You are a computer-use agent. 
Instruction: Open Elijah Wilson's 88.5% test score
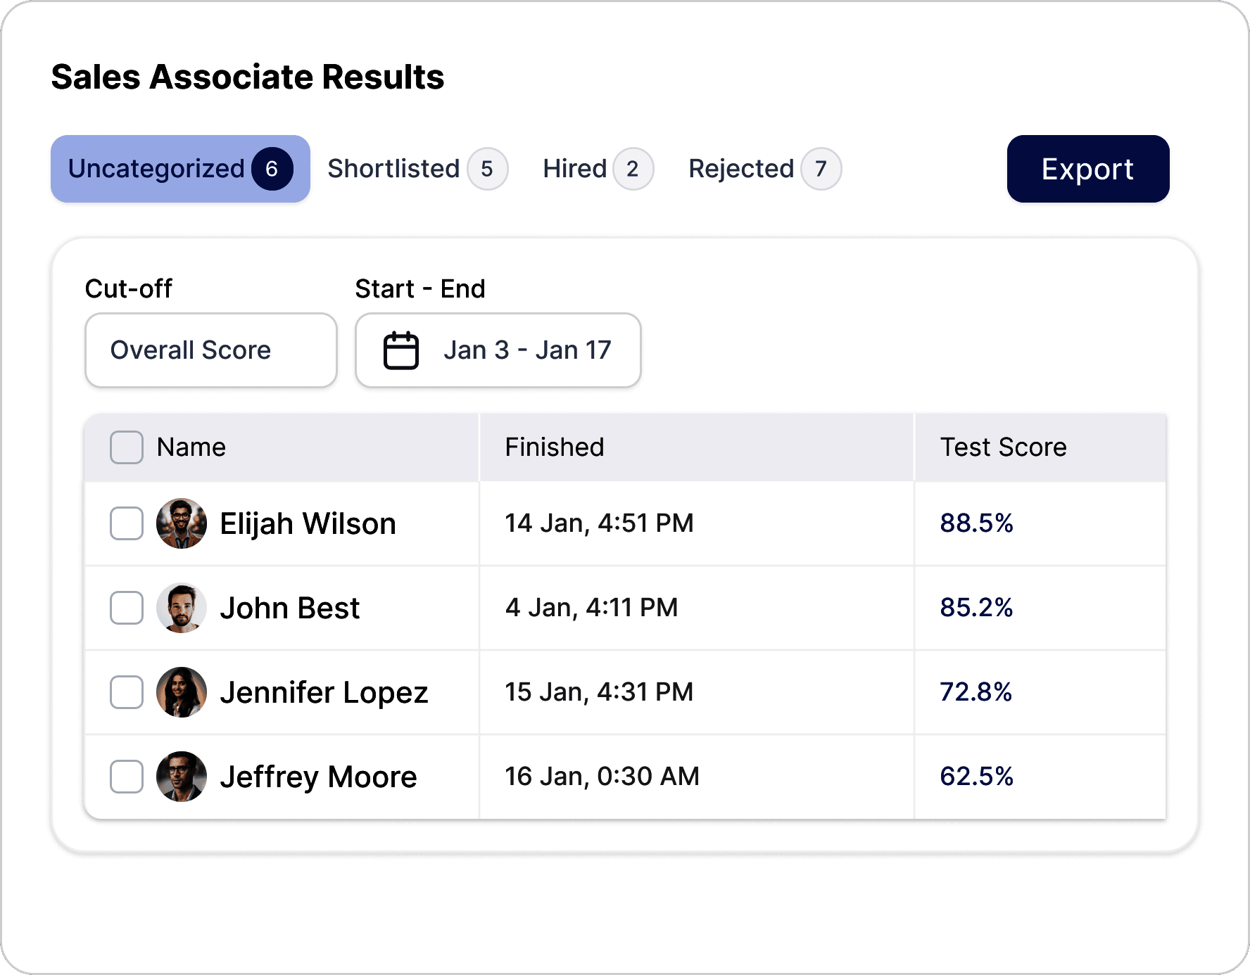tap(976, 523)
